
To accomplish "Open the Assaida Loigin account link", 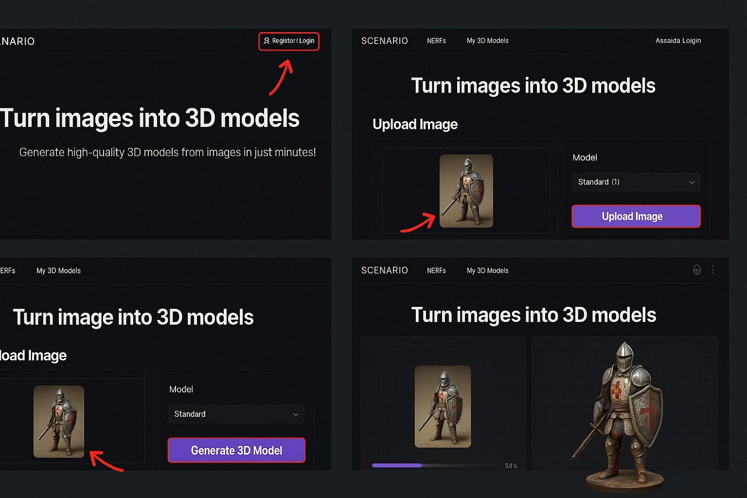I will 678,41.
